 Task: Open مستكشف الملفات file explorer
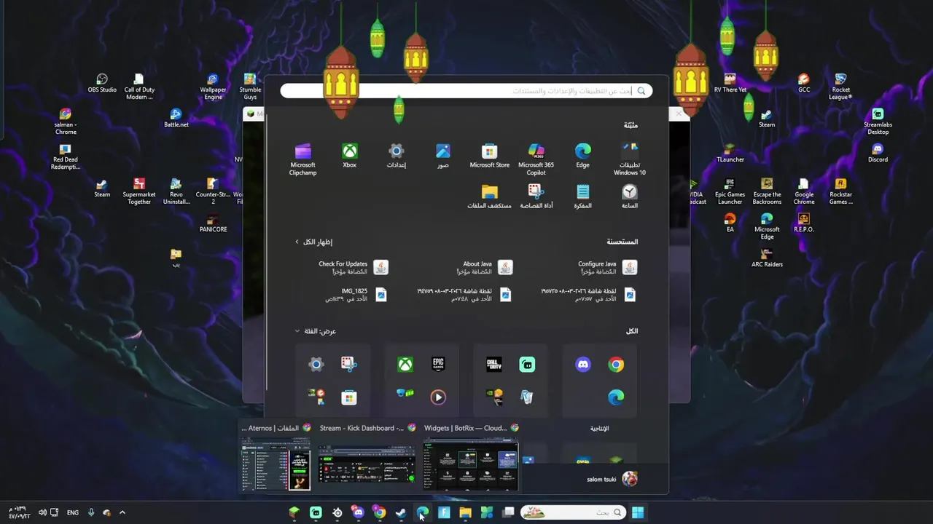coord(489,196)
